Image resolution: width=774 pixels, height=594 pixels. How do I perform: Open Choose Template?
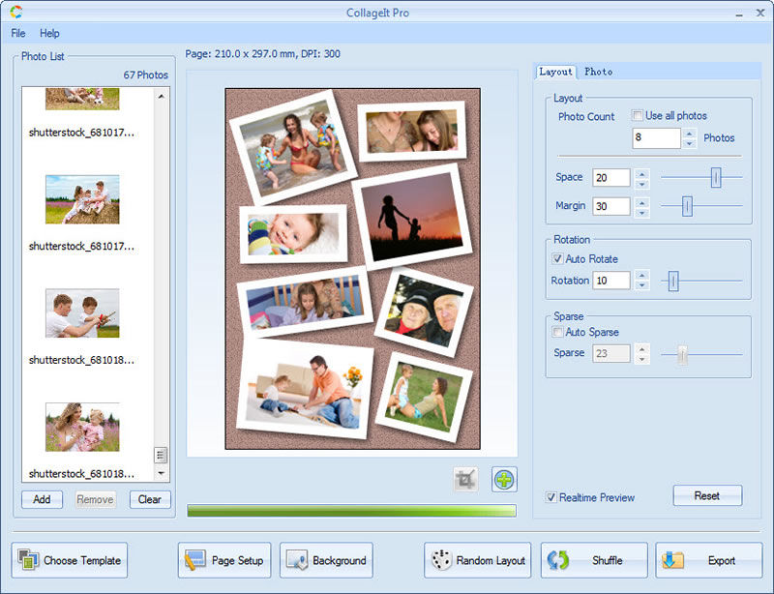69,560
